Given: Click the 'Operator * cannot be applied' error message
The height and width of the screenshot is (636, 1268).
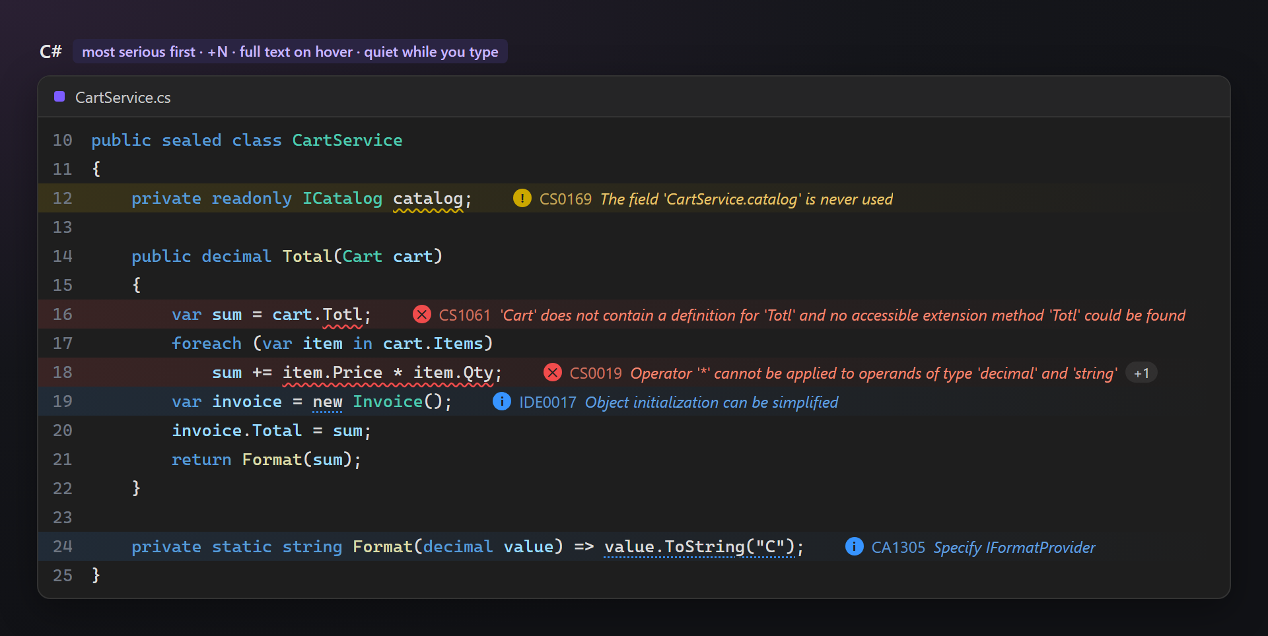Looking at the screenshot, I should tap(874, 373).
